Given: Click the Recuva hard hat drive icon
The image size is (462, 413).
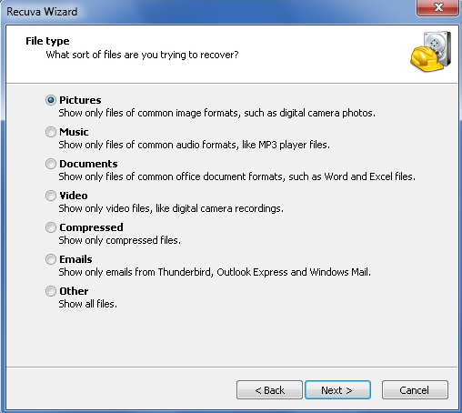Looking at the screenshot, I should click(431, 52).
